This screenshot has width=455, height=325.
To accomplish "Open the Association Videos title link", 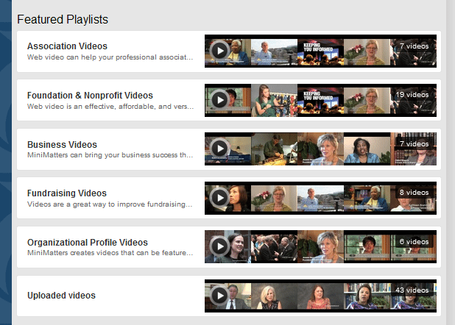I will (67, 46).
